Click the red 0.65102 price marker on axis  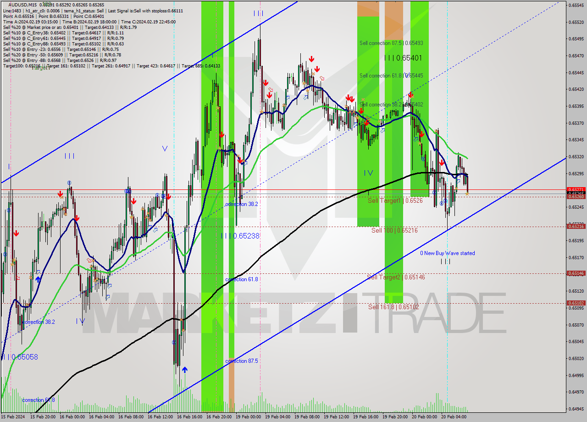576,303
